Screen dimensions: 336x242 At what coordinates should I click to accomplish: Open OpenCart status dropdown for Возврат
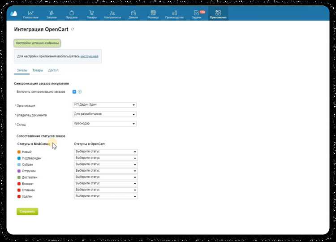106,183
